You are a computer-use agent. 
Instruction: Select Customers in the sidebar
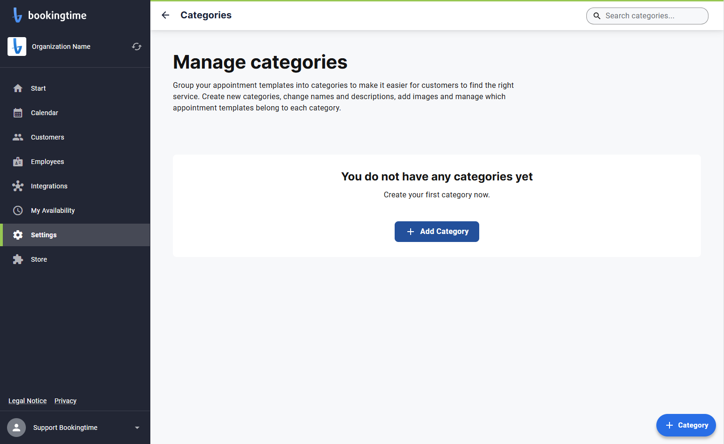point(75,137)
